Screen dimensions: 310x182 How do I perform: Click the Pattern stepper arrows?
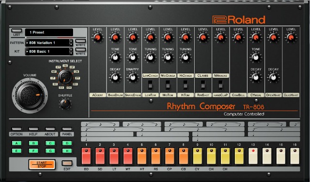click(71, 43)
